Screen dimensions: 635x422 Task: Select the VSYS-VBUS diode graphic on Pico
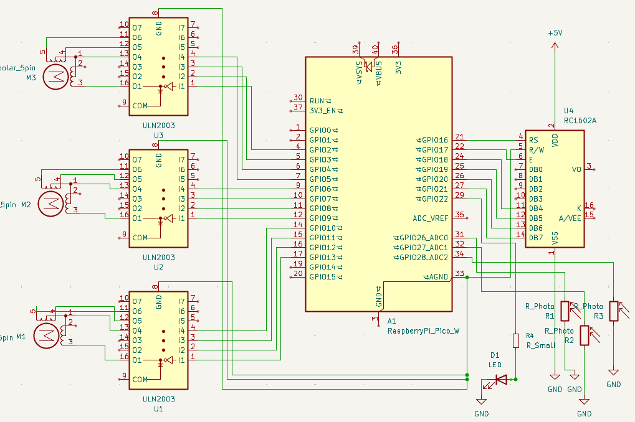[x=368, y=67]
